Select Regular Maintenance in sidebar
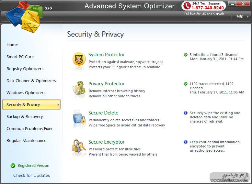The width and height of the screenshot is (252, 184). 26,141
